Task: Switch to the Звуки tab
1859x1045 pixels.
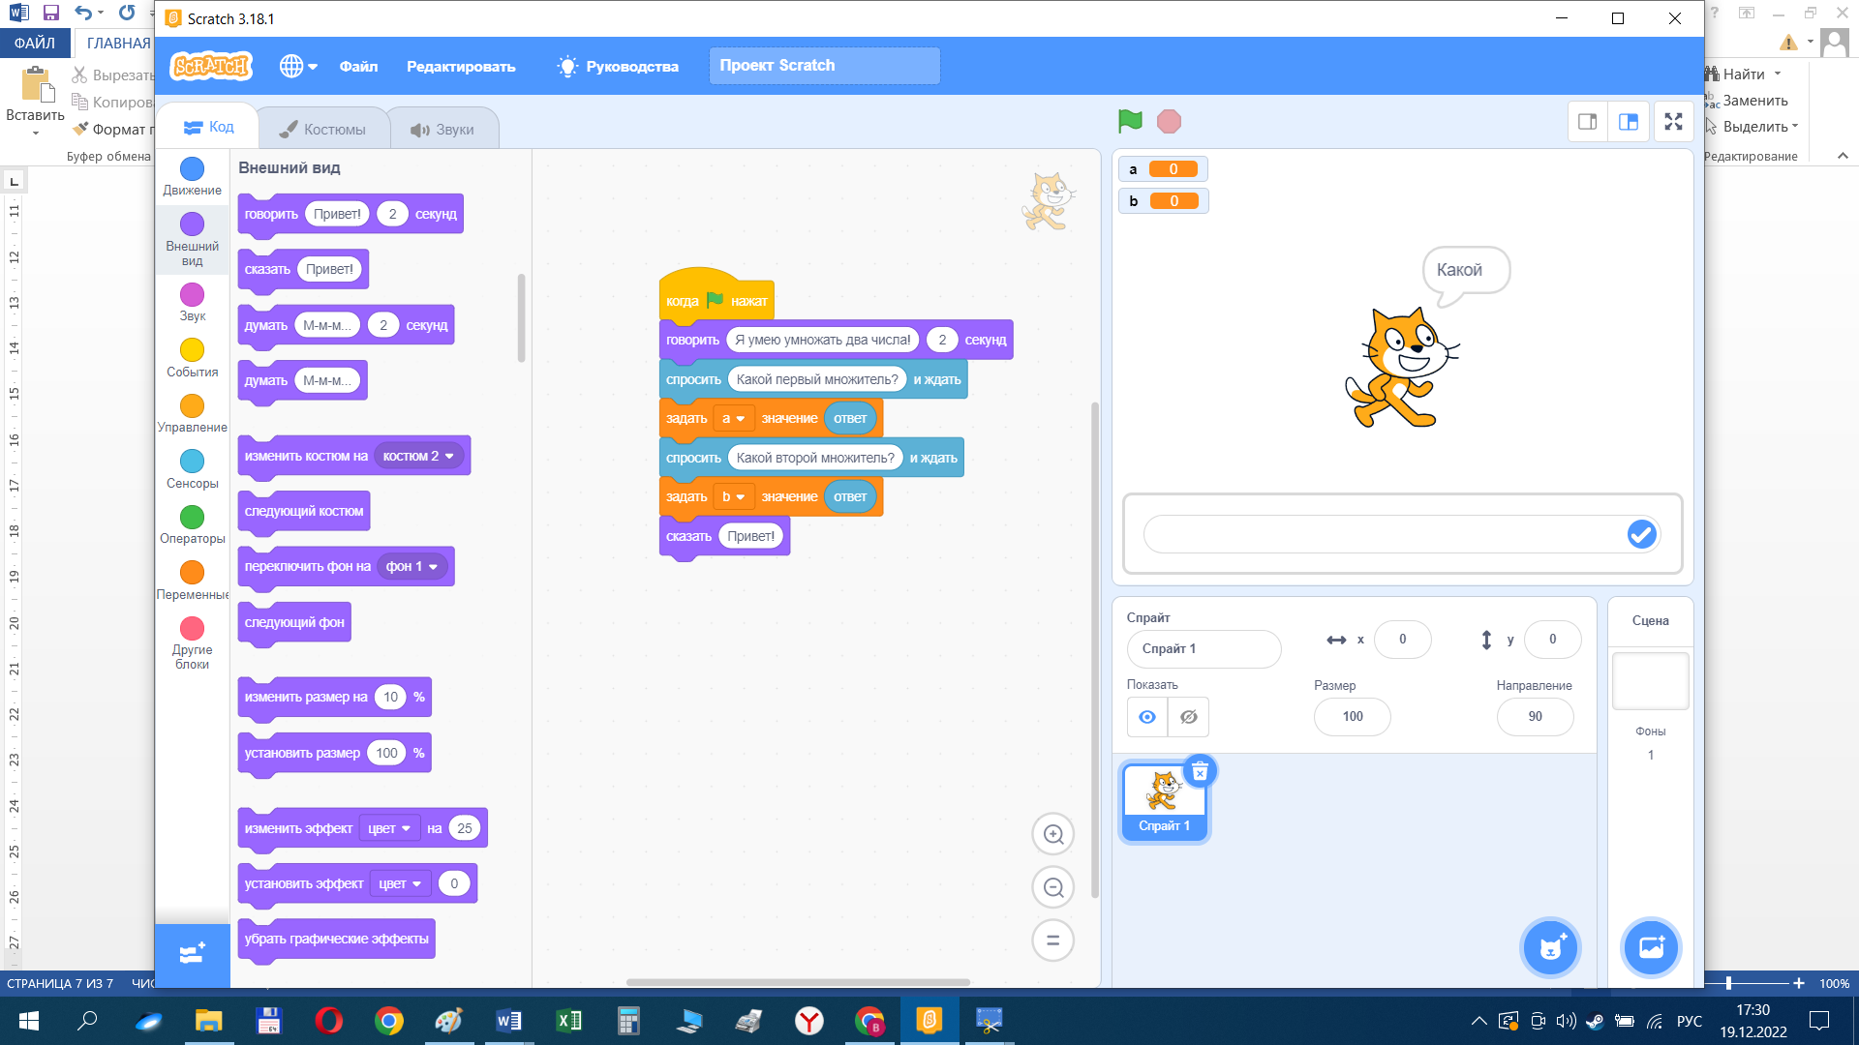Action: tap(442, 129)
